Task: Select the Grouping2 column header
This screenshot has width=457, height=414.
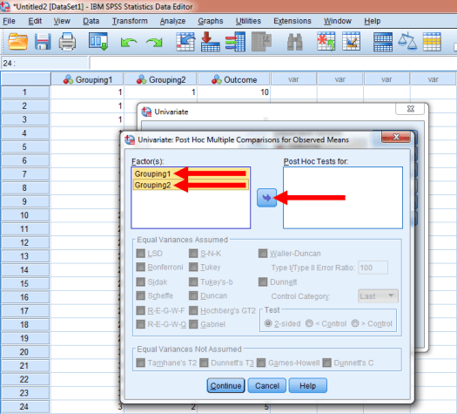Action: (x=160, y=79)
